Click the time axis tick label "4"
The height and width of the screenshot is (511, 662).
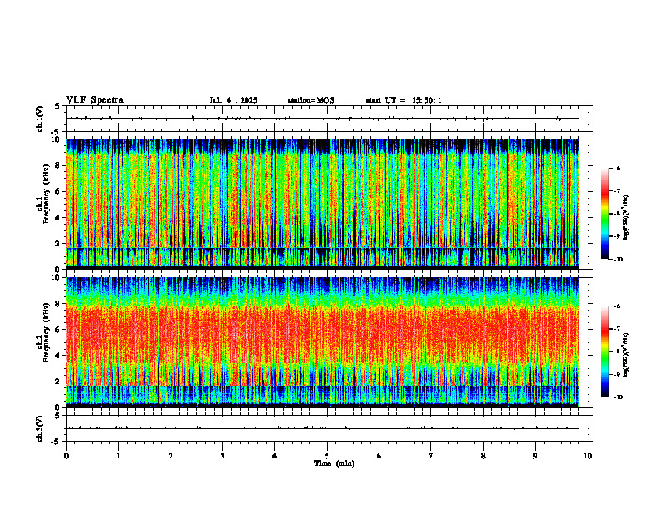point(274,456)
